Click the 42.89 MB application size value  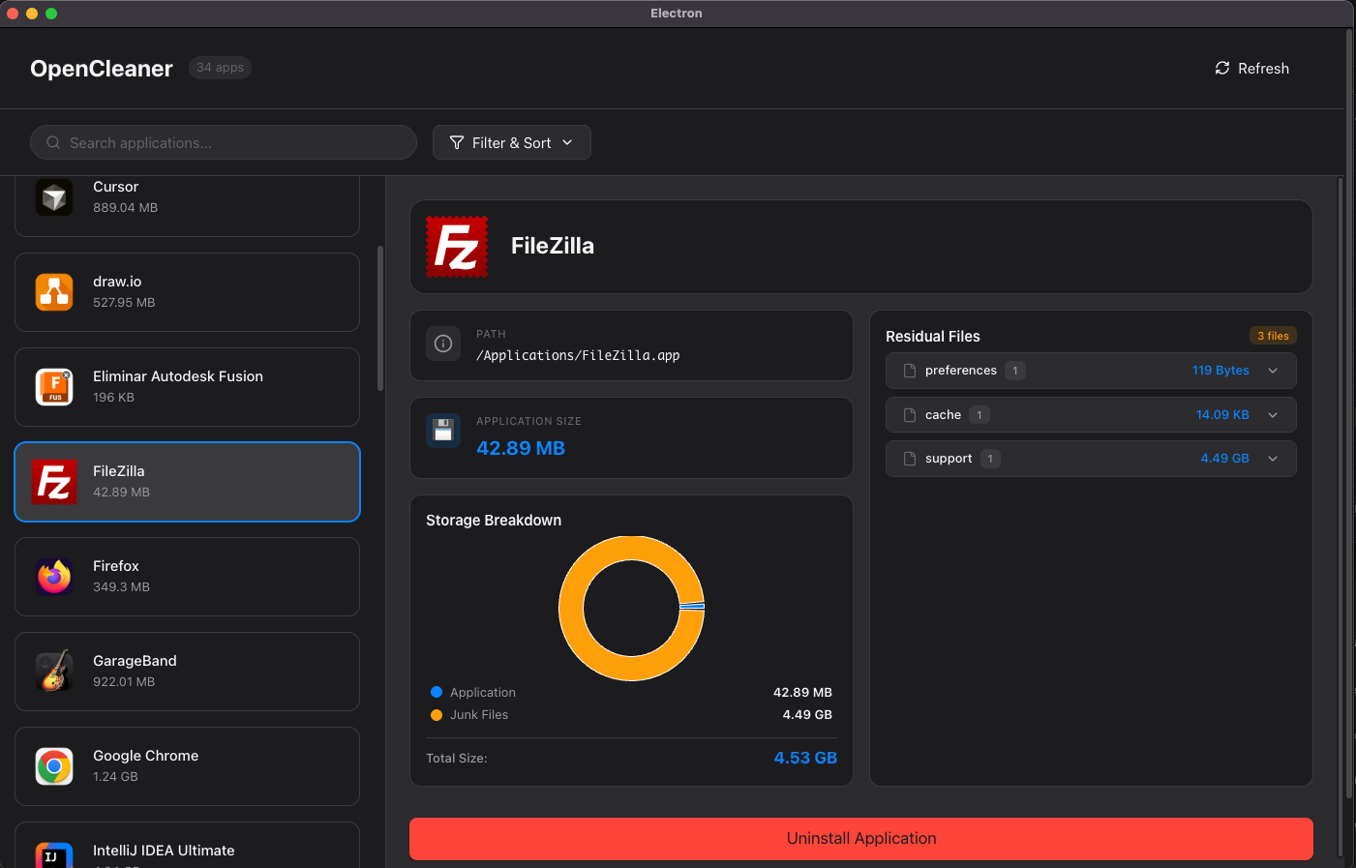tap(521, 448)
